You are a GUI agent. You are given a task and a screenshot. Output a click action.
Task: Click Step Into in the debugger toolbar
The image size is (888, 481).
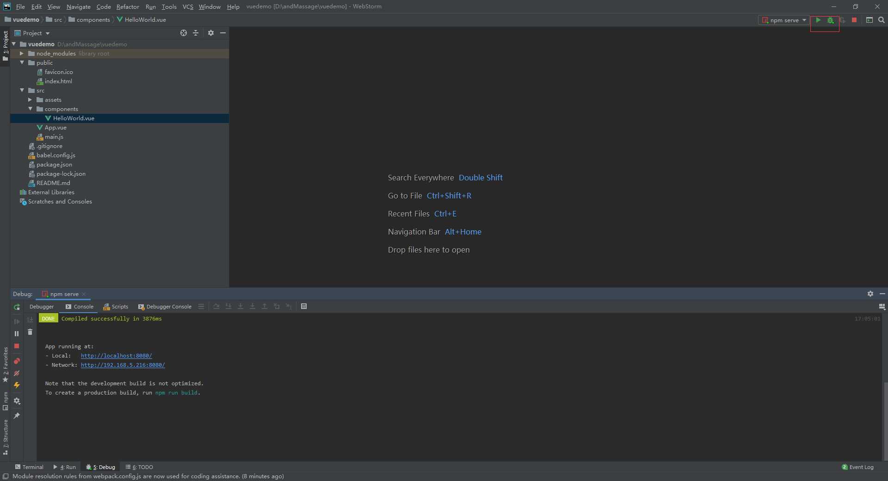[x=228, y=306]
